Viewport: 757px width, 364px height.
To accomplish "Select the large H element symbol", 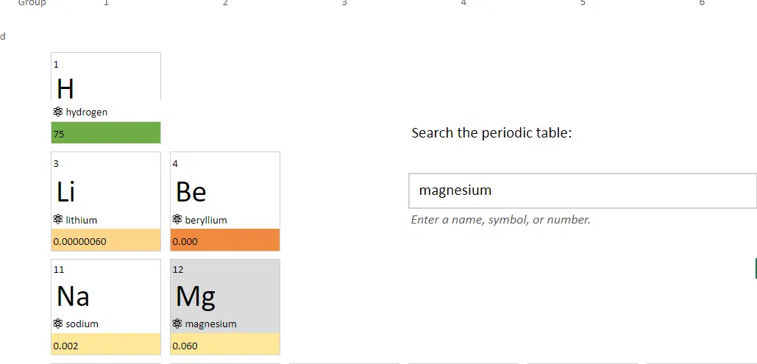I will pos(65,89).
